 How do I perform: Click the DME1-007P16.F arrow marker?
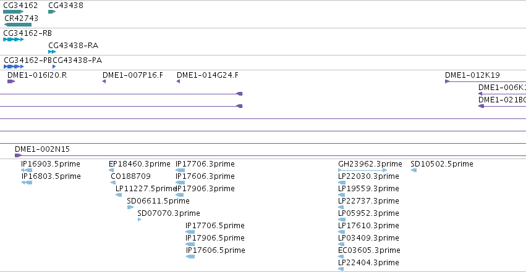[104, 81]
